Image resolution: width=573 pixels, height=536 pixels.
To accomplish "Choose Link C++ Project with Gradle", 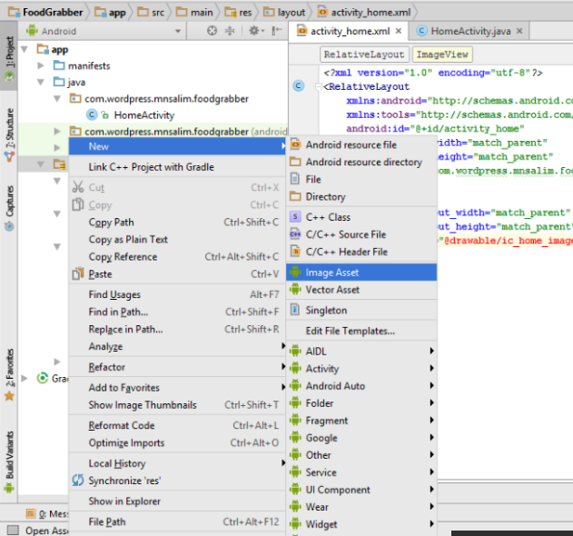I will pyautogui.click(x=177, y=167).
